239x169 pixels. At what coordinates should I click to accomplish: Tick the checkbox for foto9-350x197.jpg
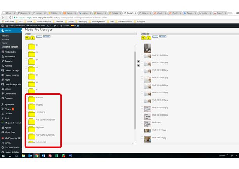tap(142, 130)
